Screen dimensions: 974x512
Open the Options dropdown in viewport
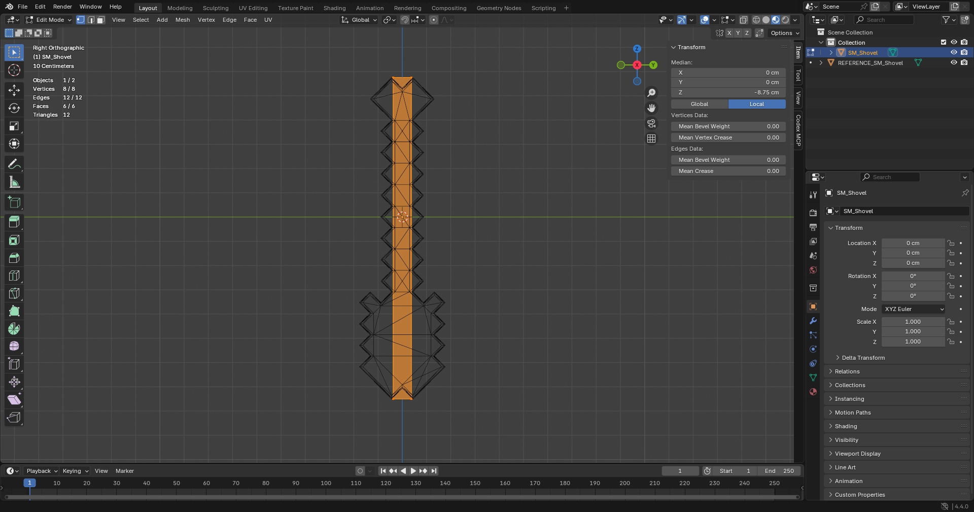click(x=785, y=33)
